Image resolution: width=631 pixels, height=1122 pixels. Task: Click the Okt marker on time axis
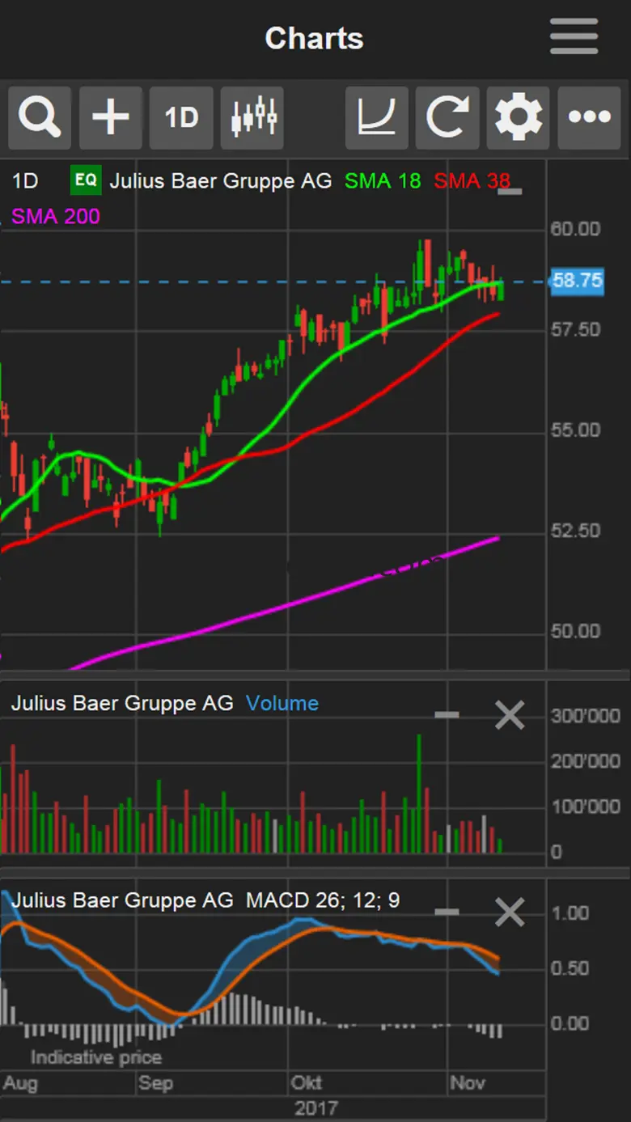pos(306,1082)
